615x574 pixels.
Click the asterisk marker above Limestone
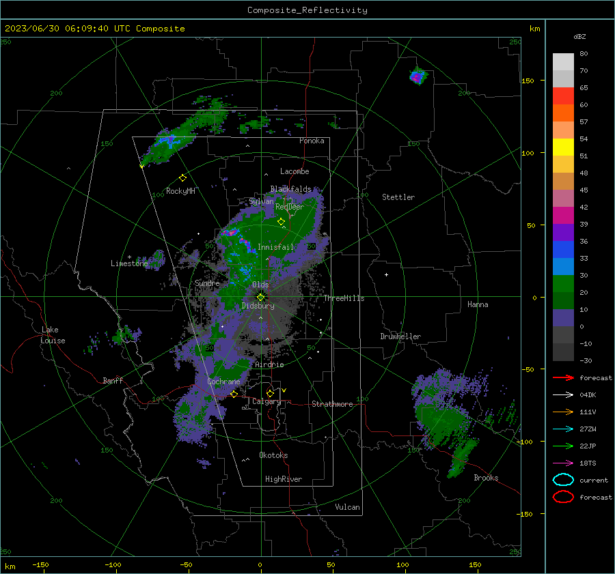[x=129, y=257]
